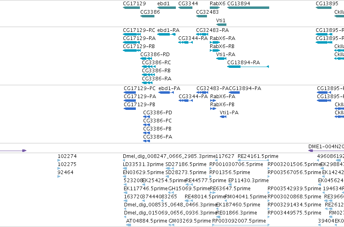The width and height of the screenshot is (344, 227).
Task: Select the CG3386-RB transcript
Action: click(x=148, y=75)
